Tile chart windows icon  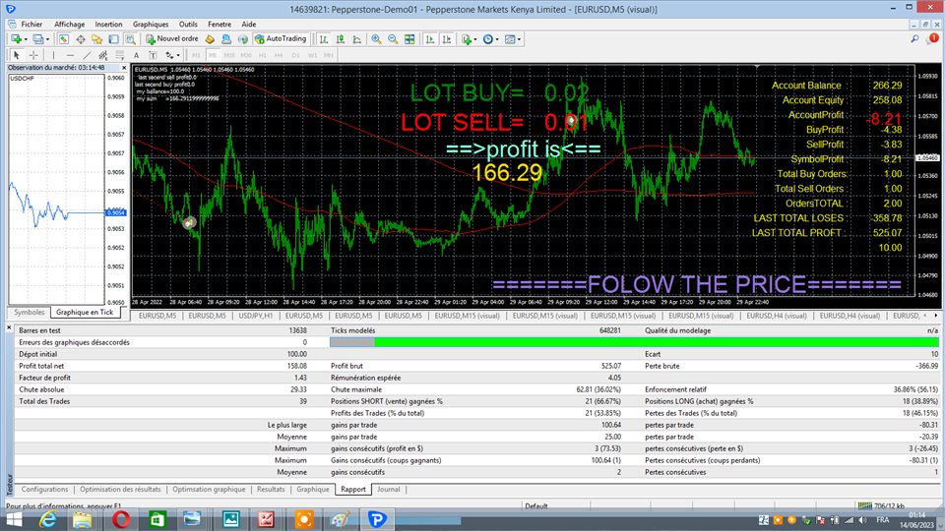(409, 39)
